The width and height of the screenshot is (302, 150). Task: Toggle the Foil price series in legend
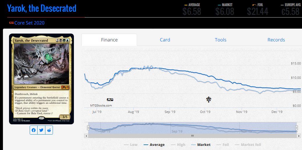click(x=223, y=144)
